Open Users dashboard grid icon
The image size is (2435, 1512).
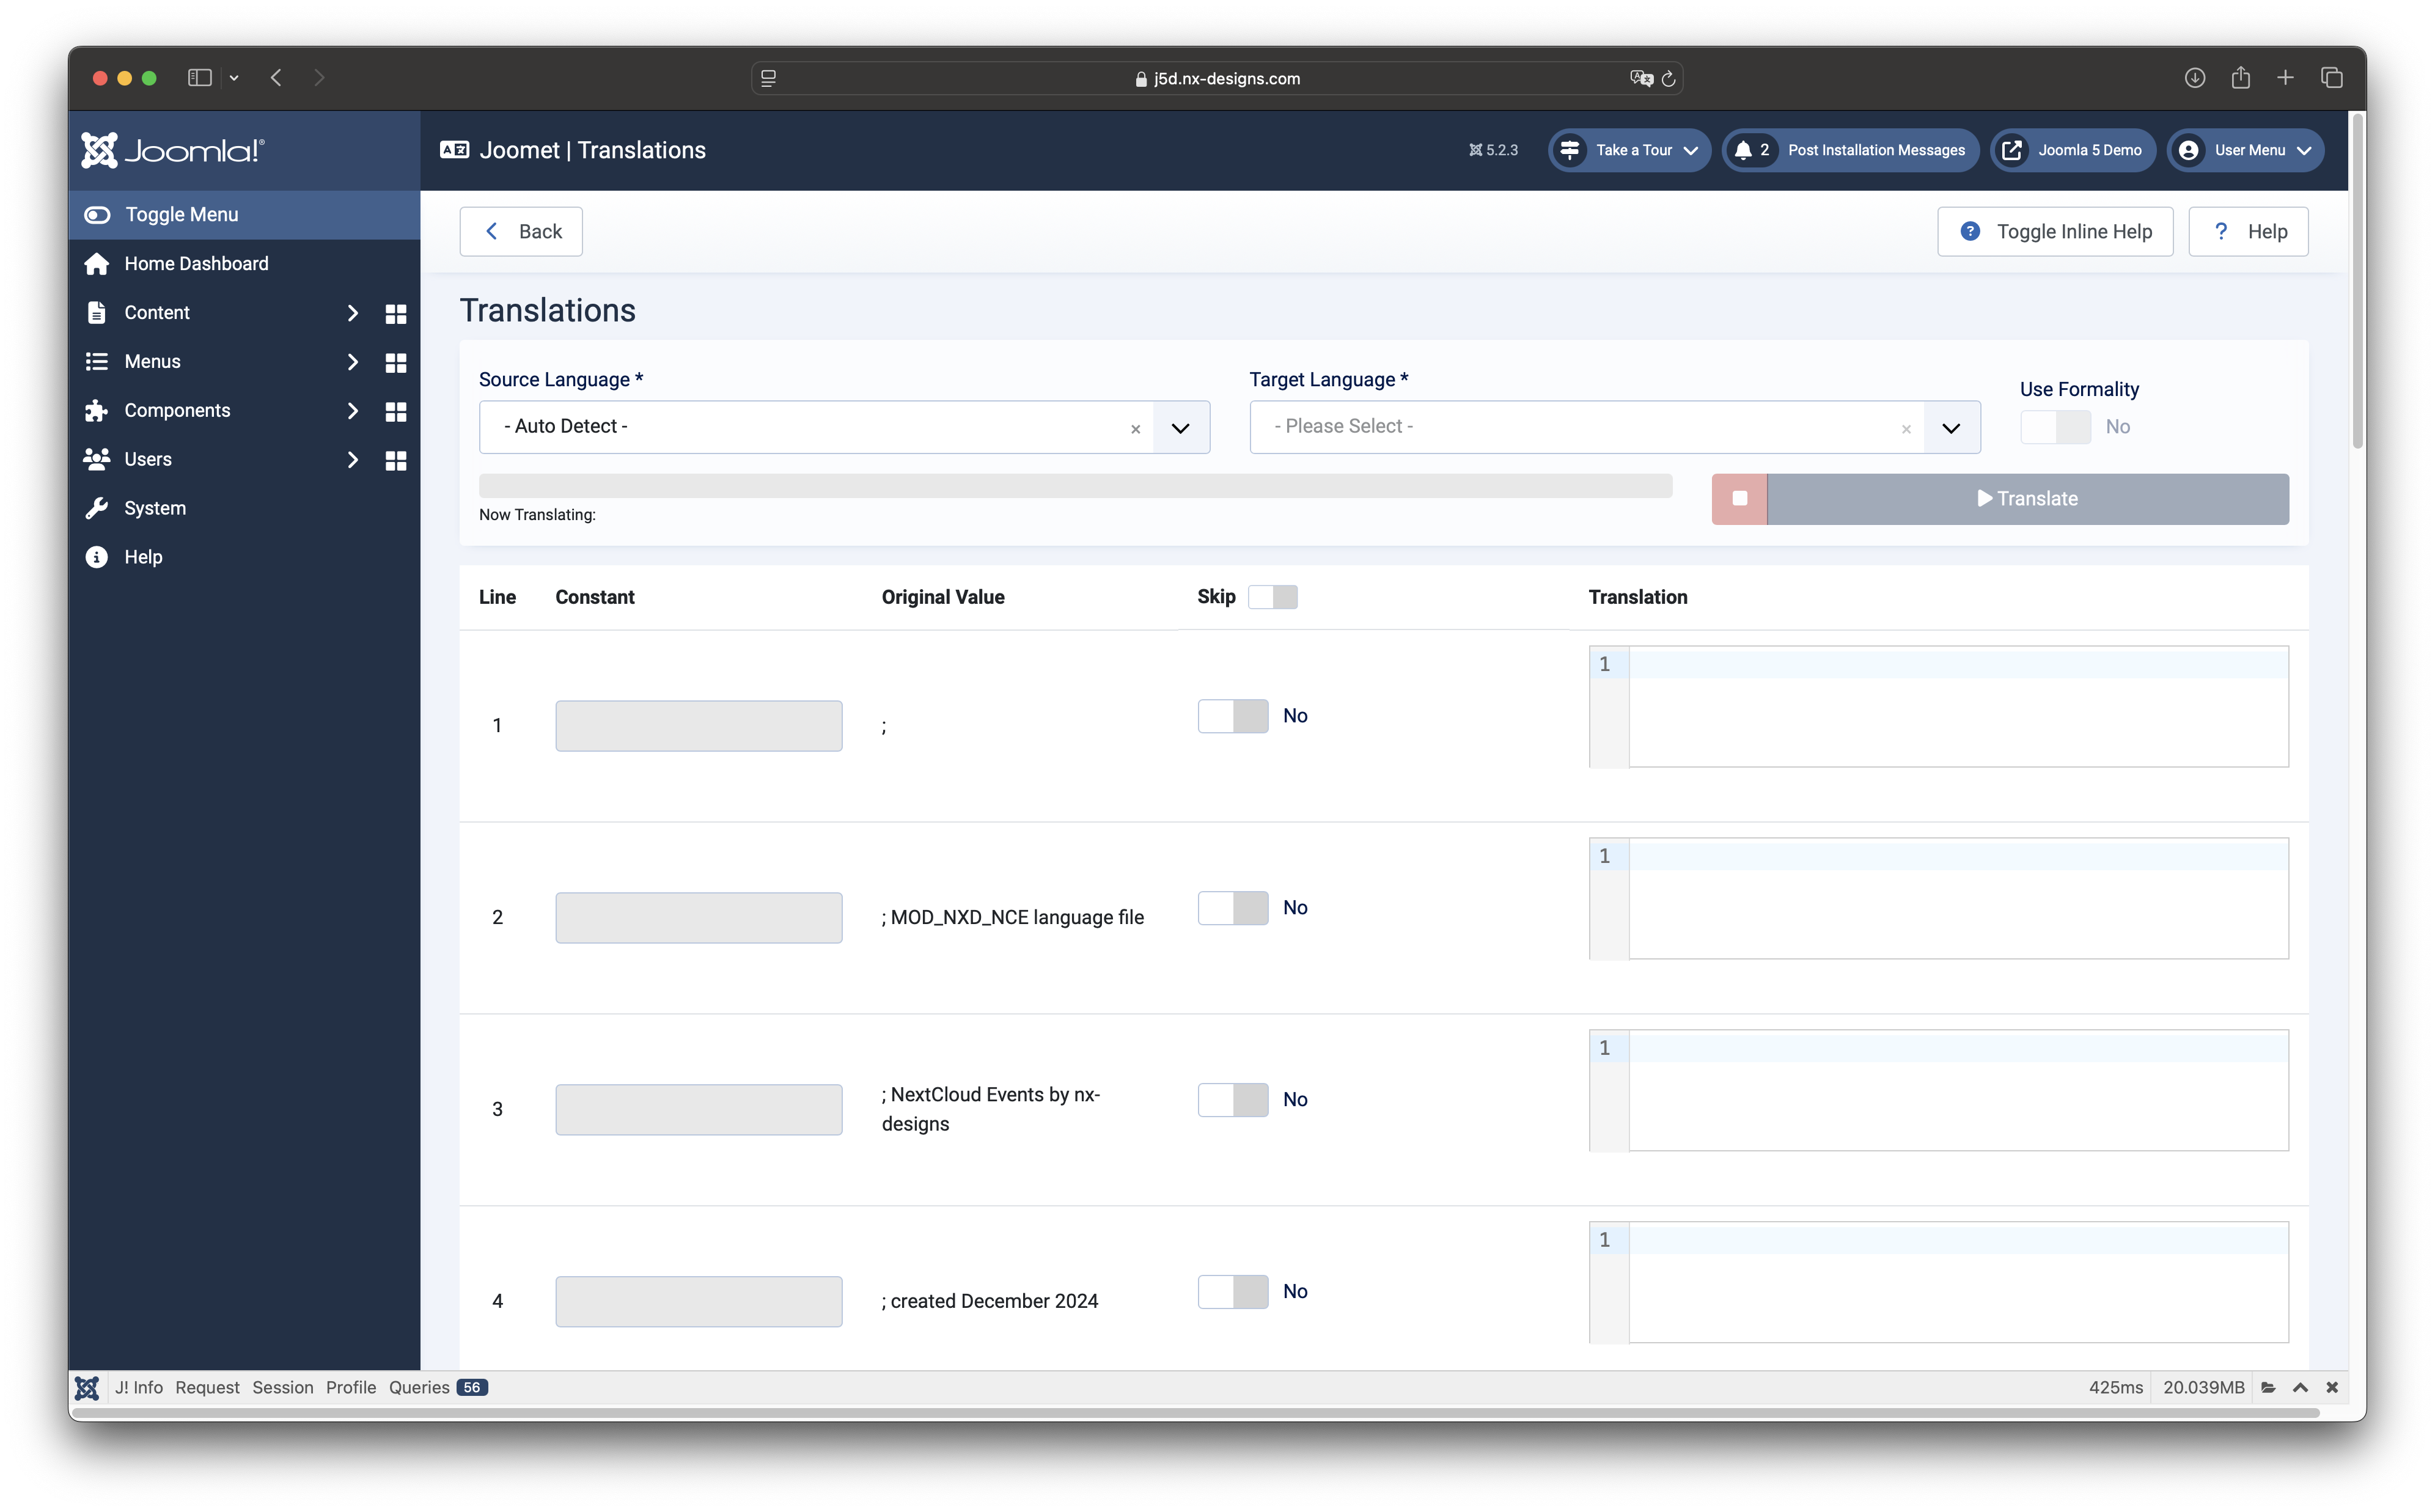pos(396,461)
